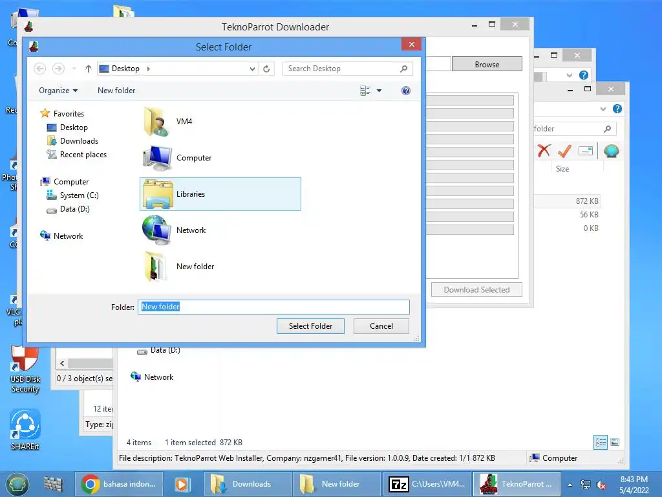The image size is (662, 497).
Task: Switch to details view in background Explorer window
Action: pyautogui.click(x=601, y=443)
